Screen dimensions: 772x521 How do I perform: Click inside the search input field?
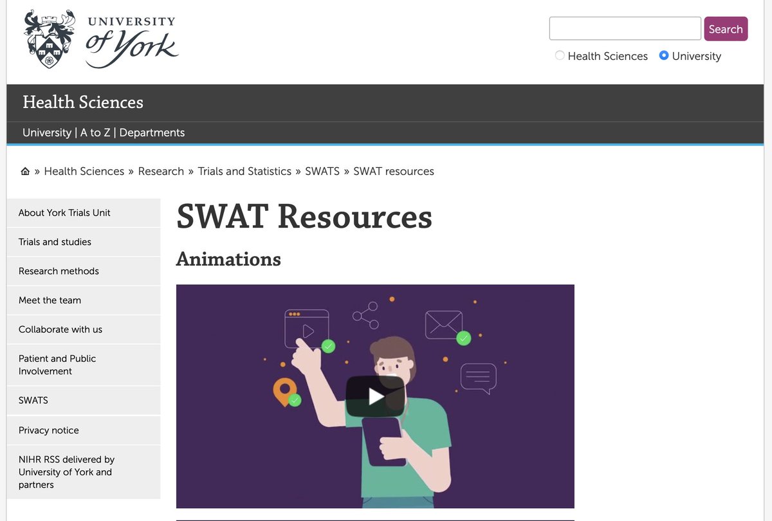pos(624,28)
